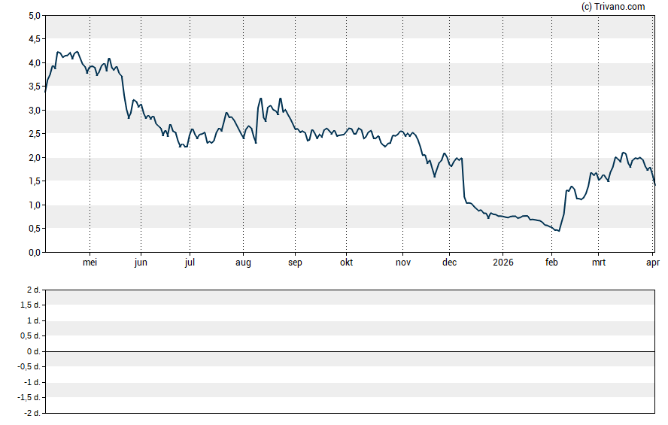
Task: Click the 0,0 price axis label
Action: click(34, 253)
